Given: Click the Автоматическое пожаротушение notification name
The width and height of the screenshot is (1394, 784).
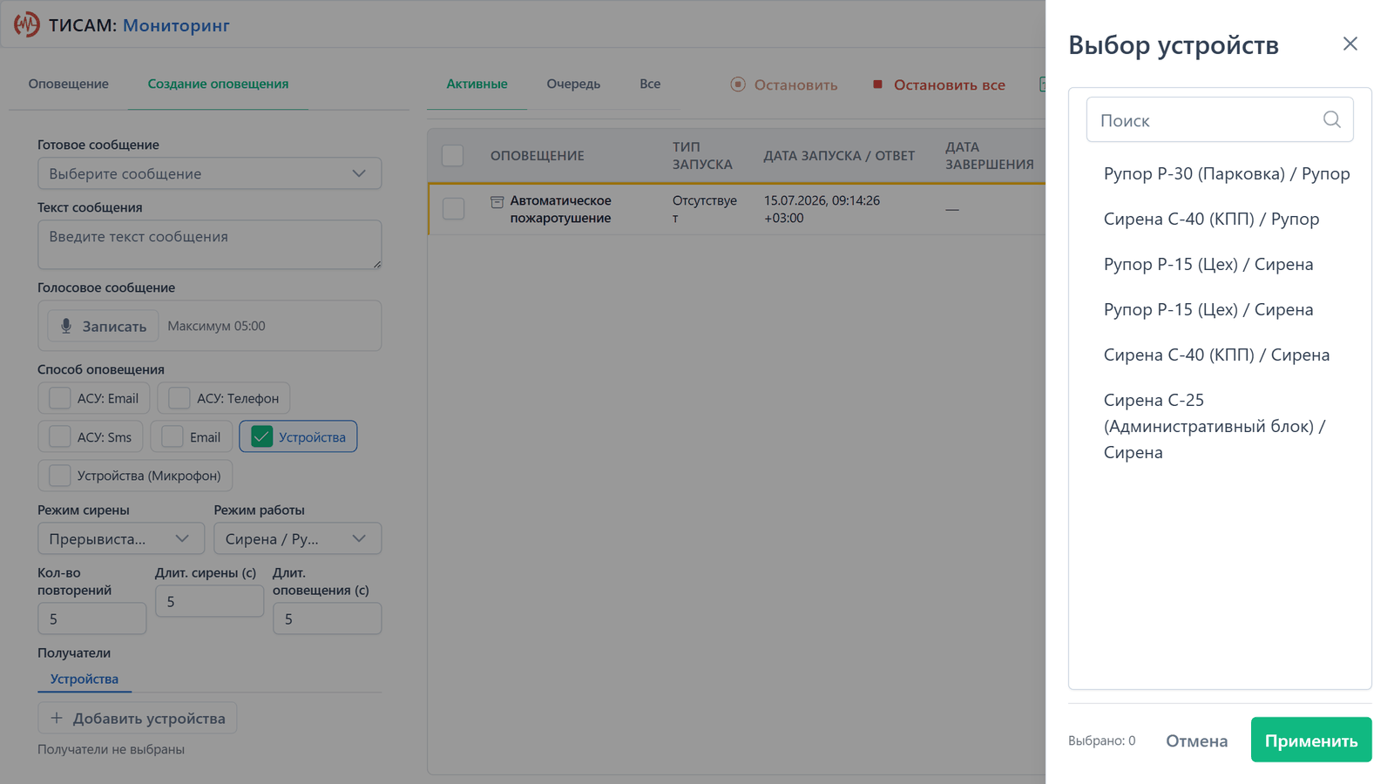Looking at the screenshot, I should [x=560, y=209].
